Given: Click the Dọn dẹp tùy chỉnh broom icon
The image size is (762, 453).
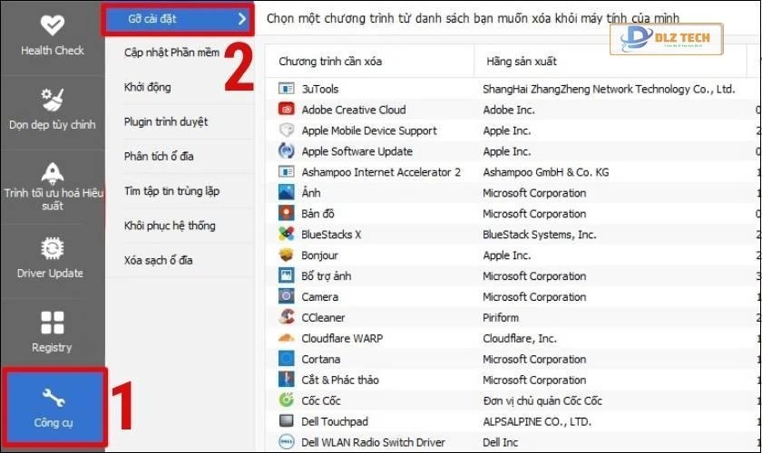Looking at the screenshot, I should [52, 99].
